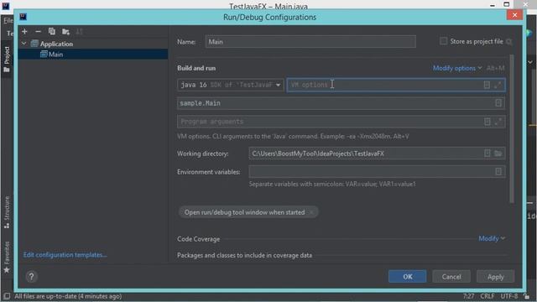This screenshot has height=302, width=537.
Task: Open the java 16 SDK dropdown
Action: coord(231,85)
